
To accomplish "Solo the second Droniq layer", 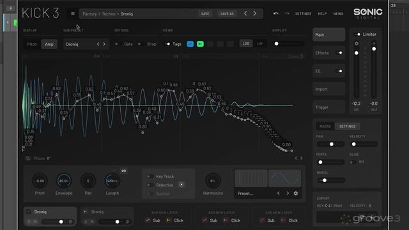I will [x=86, y=222].
